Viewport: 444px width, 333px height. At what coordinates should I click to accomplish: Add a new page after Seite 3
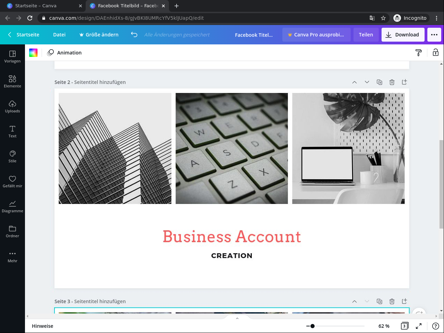404,301
